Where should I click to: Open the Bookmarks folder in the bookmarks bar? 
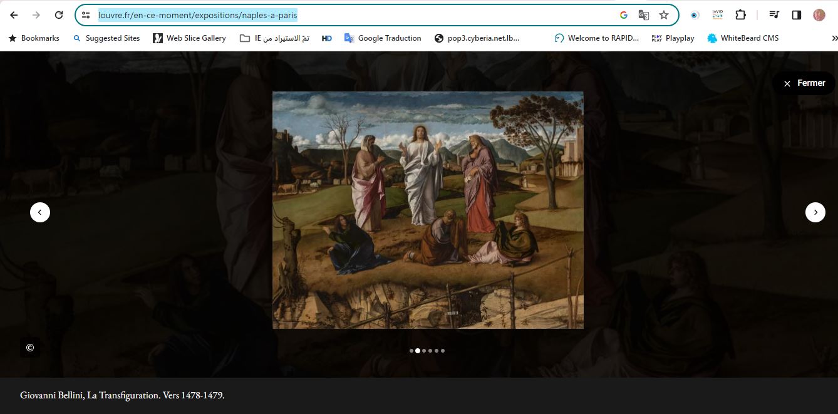pos(34,38)
